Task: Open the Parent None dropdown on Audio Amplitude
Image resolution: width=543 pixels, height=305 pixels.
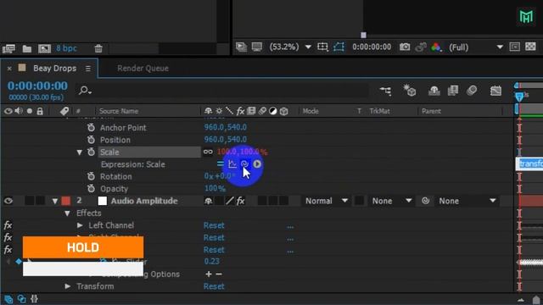Action: point(467,201)
